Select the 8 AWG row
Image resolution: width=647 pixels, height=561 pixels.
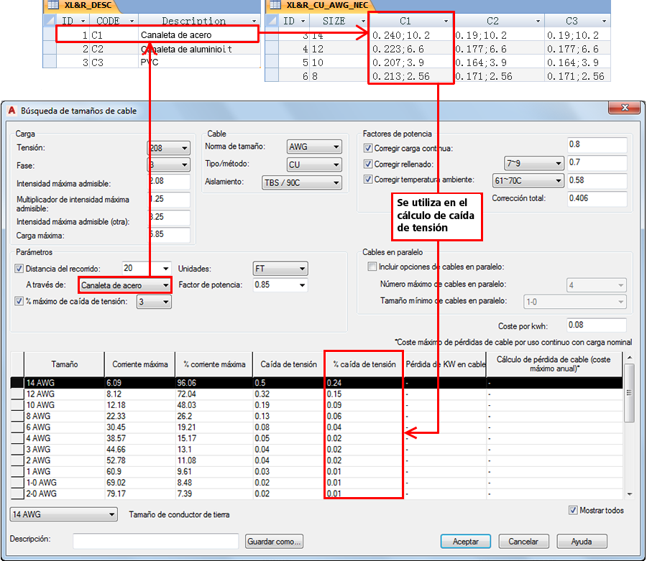pos(316,417)
